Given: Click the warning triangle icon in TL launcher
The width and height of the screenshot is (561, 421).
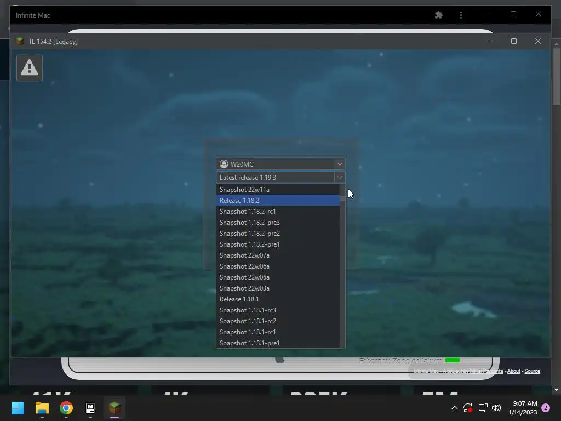Looking at the screenshot, I should point(30,67).
